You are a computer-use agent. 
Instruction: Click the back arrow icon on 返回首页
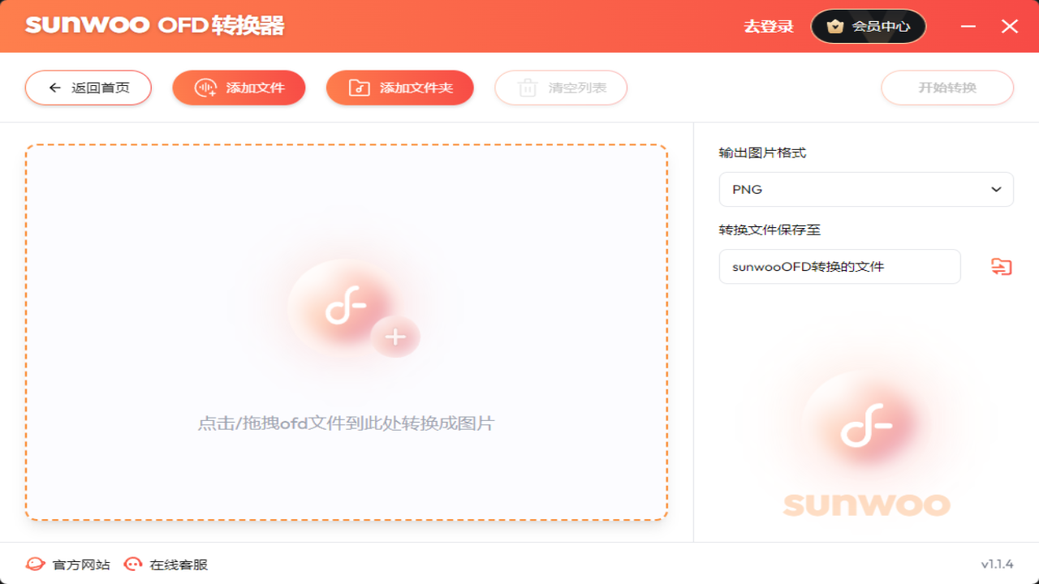pyautogui.click(x=54, y=87)
